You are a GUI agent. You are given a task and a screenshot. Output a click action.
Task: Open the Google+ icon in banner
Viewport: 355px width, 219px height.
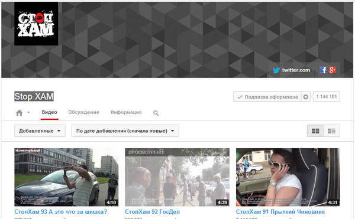tap(332, 70)
